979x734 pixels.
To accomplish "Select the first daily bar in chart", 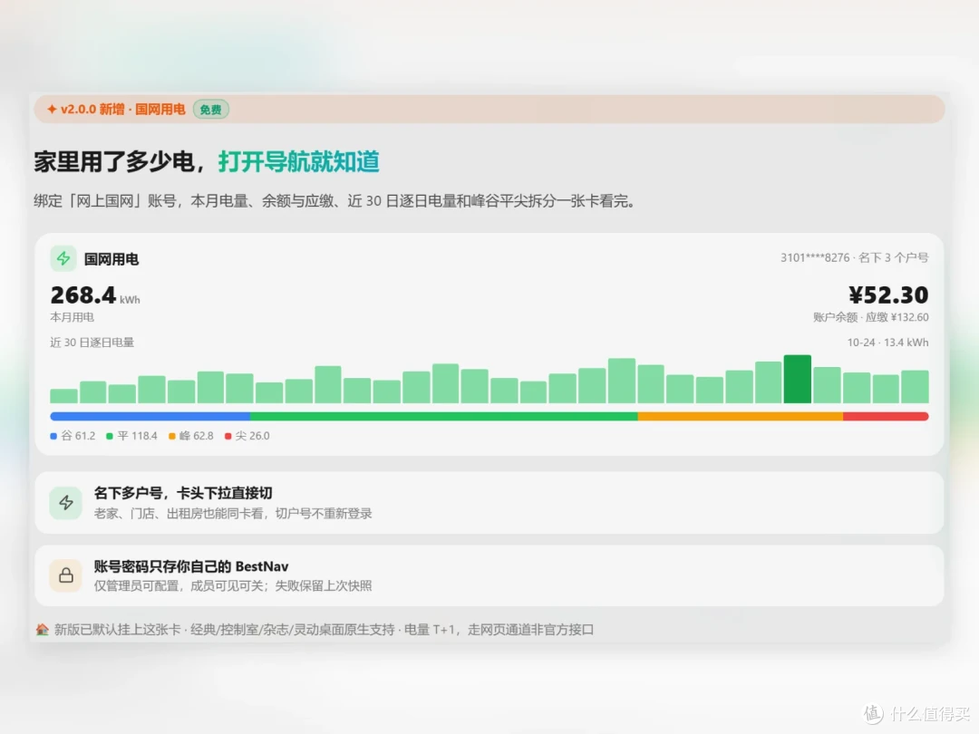I will (x=63, y=396).
